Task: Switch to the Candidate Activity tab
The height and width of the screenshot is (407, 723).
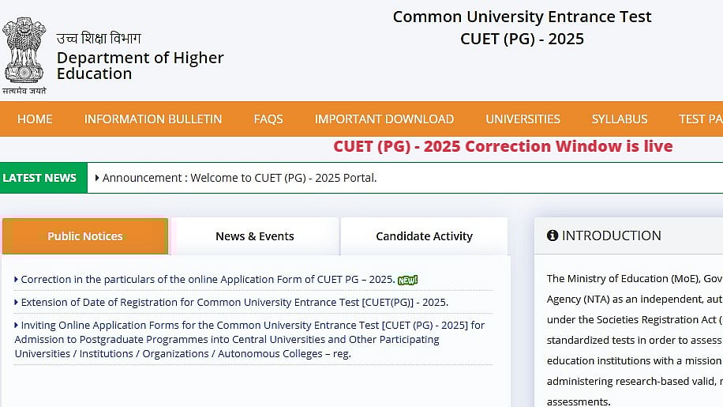Action: 424,236
